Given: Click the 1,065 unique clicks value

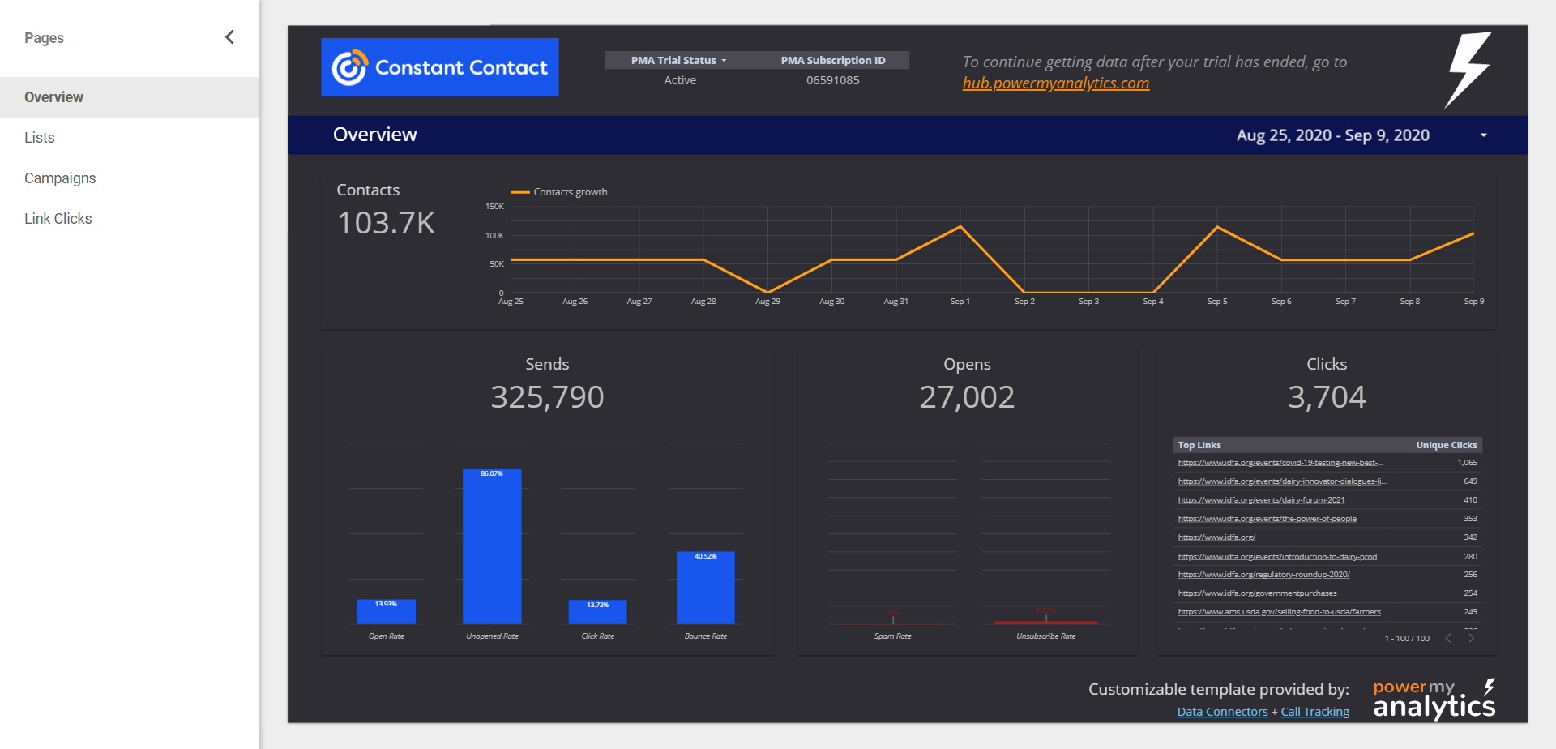Looking at the screenshot, I should click(x=1467, y=463).
